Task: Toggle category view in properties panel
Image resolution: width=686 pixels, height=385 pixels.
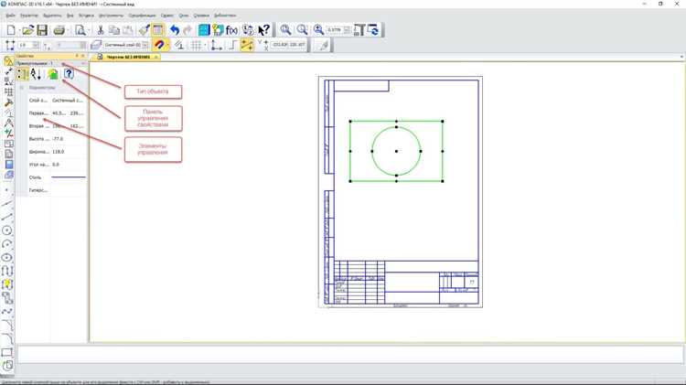Action: [x=22, y=74]
